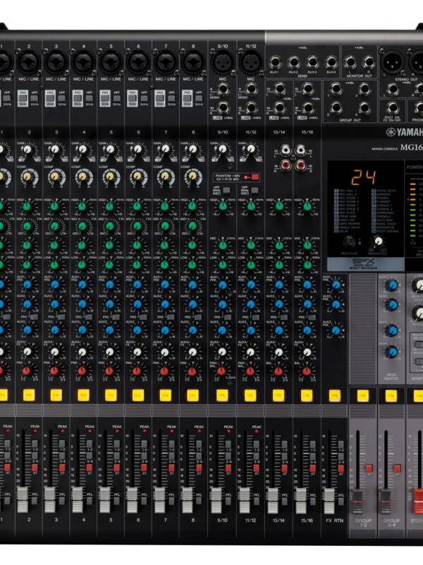The height and width of the screenshot is (565, 423).
Task: Toggle the AUX PRE switch on channel 3
Action: 61,317
